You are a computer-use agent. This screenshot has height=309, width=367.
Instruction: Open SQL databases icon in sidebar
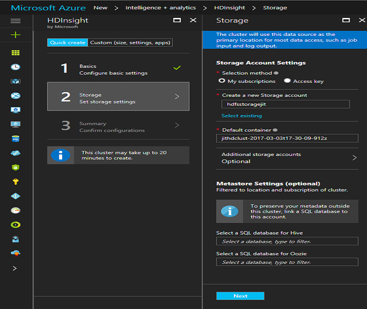(x=16, y=139)
